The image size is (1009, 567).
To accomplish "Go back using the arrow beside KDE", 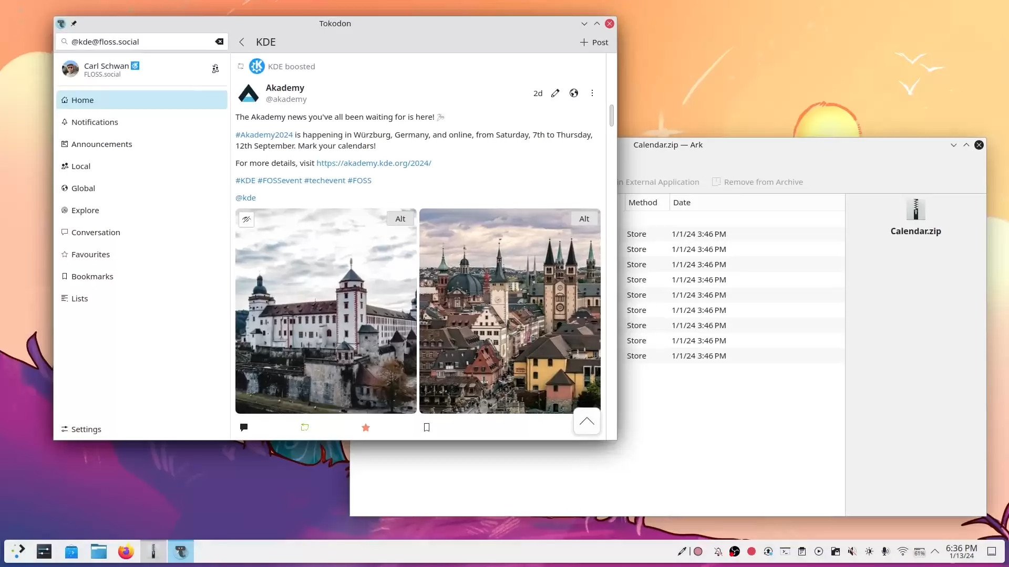I will (x=242, y=42).
